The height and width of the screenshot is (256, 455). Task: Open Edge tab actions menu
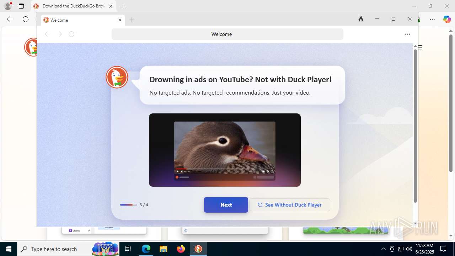point(21,6)
